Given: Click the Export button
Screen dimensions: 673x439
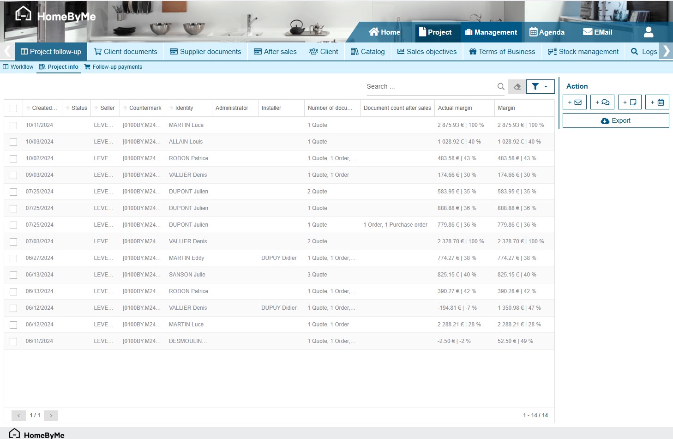Looking at the screenshot, I should 615,121.
